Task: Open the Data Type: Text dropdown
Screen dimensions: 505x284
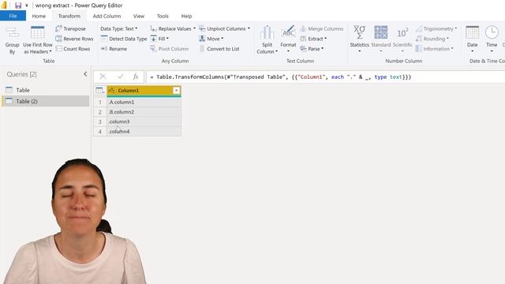Action: pyautogui.click(x=119, y=28)
